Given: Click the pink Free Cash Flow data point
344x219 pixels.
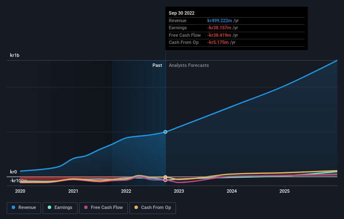Looking at the screenshot, I should [166, 180].
